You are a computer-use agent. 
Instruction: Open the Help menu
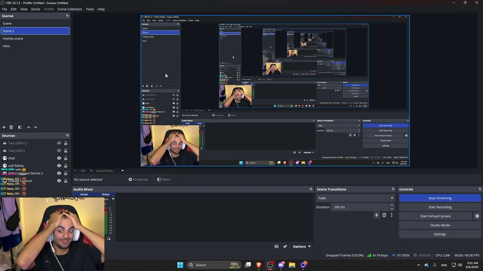tap(101, 9)
